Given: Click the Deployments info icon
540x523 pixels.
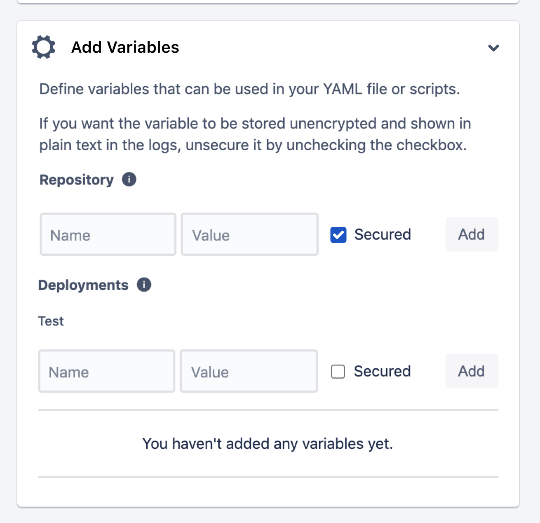Looking at the screenshot, I should pyautogui.click(x=144, y=285).
